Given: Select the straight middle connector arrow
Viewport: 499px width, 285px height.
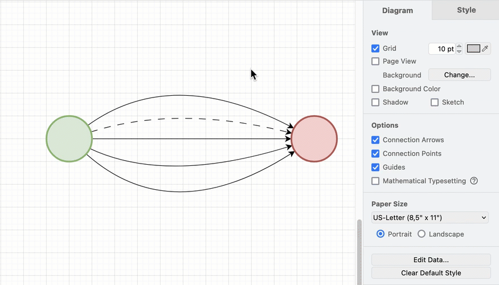Looking at the screenshot, I should click(191, 139).
